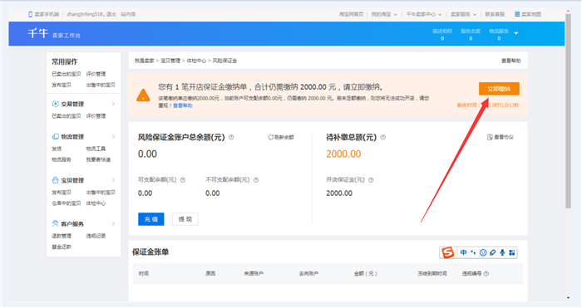Open 基金还款 in the sidebar
The width and height of the screenshot is (582, 308).
[62, 247]
